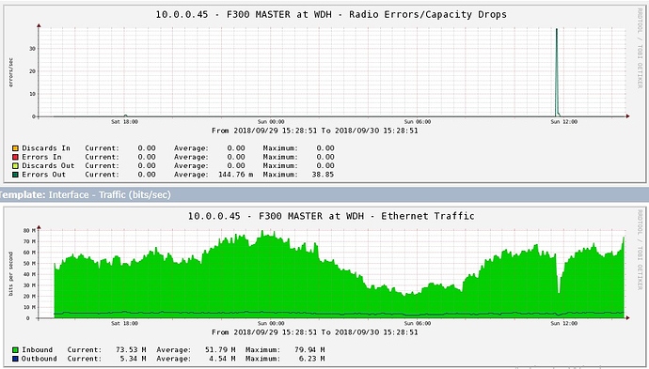Screen dimensions: 649x369
Task: Click the green Inbound legend swatch
Action: pyautogui.click(x=15, y=350)
